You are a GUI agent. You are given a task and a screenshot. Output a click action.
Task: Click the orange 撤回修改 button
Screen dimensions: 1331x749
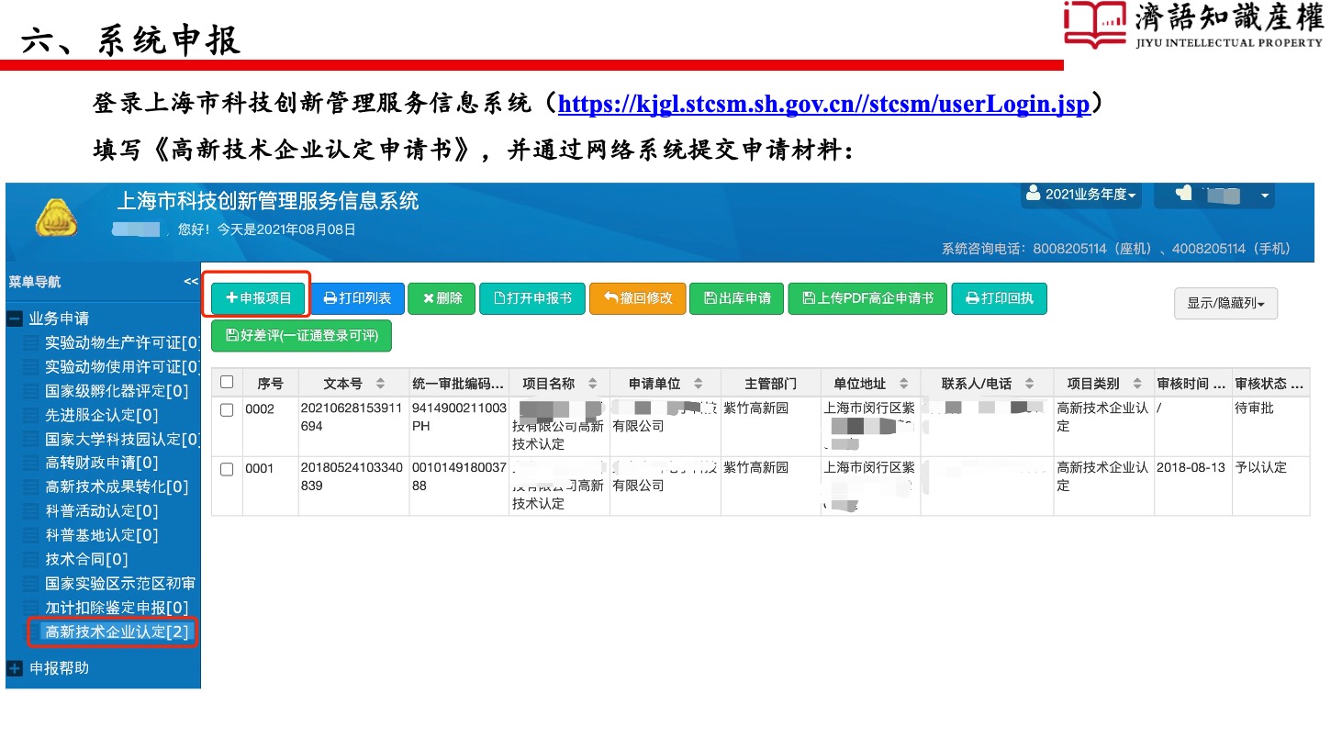pos(637,298)
